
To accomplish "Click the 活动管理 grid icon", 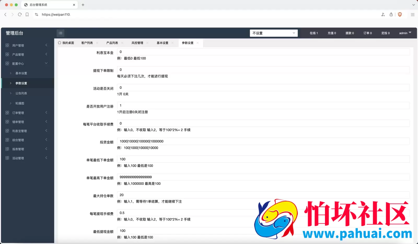I will pos(7,158).
